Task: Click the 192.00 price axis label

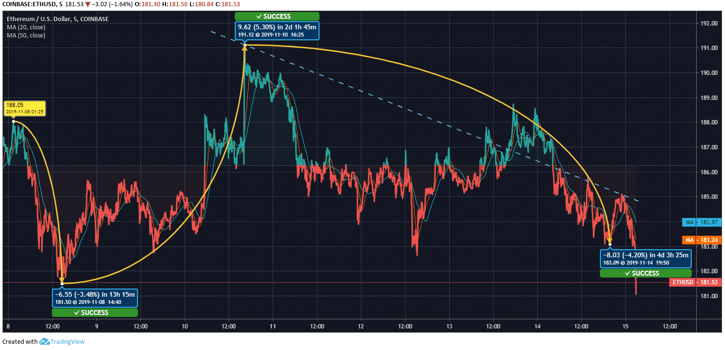Action: pos(709,24)
